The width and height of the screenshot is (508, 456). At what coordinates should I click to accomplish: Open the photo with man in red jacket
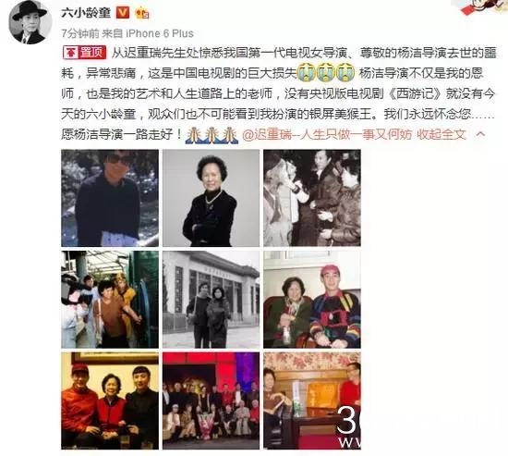click(x=110, y=401)
